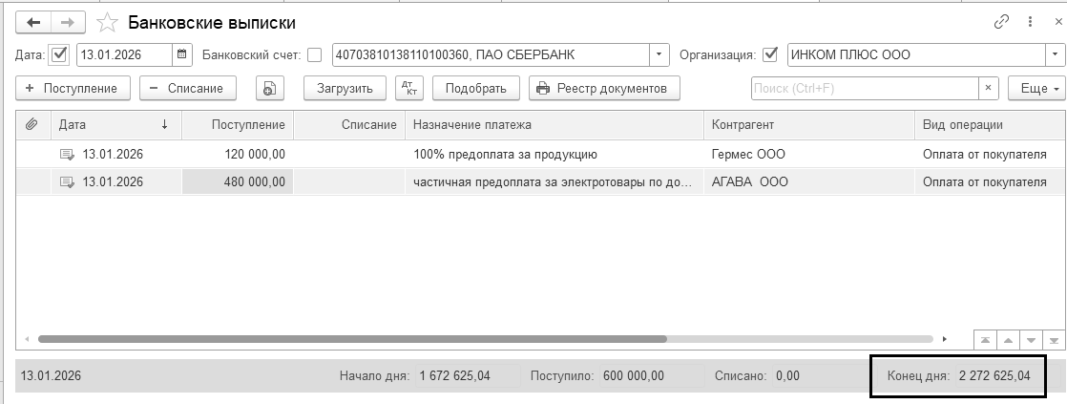Image resolution: width=1067 pixels, height=404 pixels.
Task: Click the back navigation arrow
Action: click(34, 22)
